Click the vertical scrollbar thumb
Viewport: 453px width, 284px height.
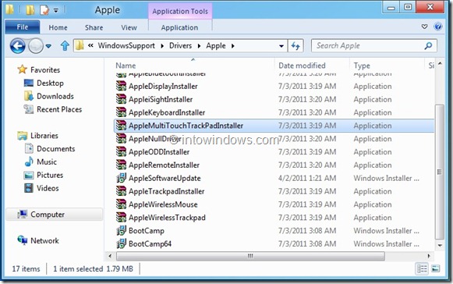(440, 172)
